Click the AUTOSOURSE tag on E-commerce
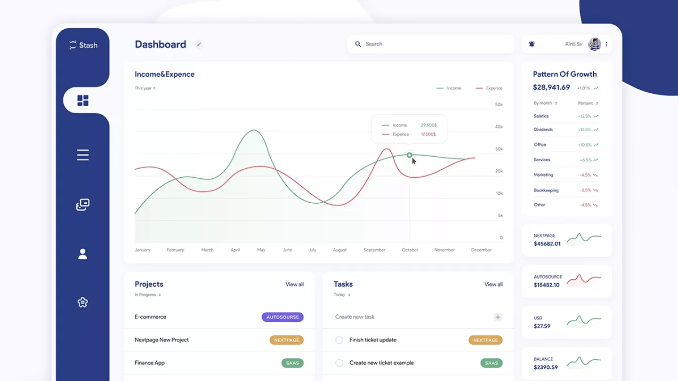 pyautogui.click(x=282, y=317)
